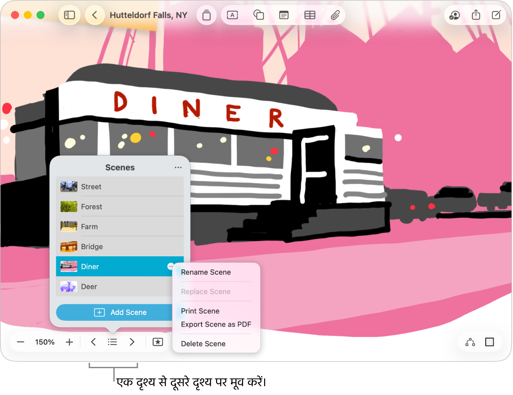This screenshot has width=513, height=395.
Task: Click the Forest scene thumbnail
Action: tap(68, 206)
